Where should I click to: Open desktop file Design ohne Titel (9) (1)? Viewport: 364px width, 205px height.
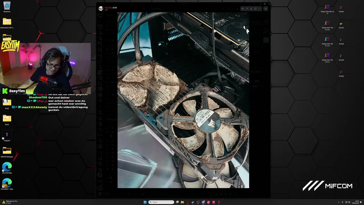point(327,9)
